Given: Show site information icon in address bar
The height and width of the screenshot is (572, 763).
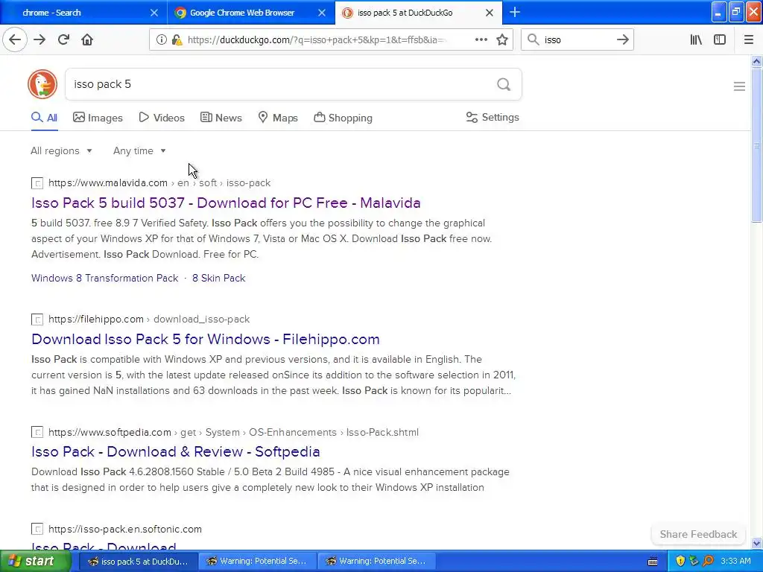Looking at the screenshot, I should coord(161,40).
